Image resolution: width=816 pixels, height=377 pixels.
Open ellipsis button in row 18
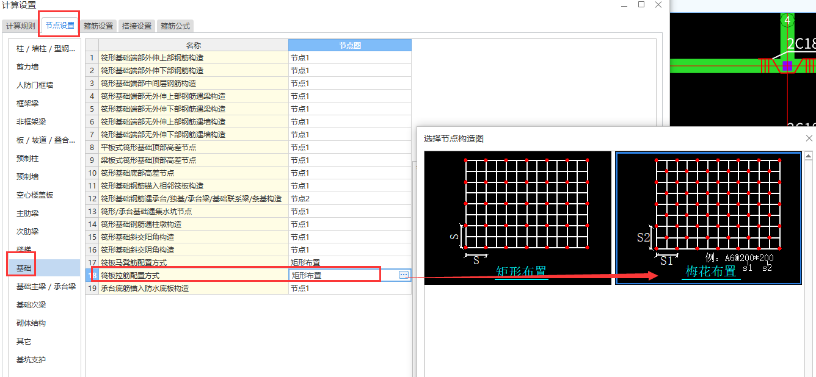click(404, 275)
